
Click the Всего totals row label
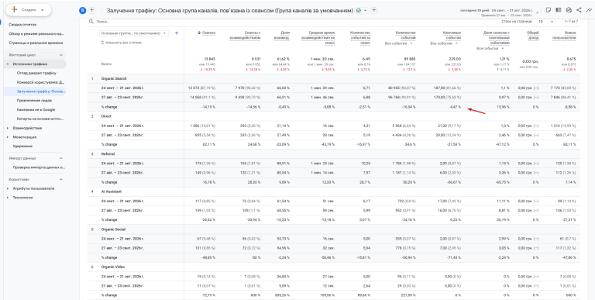tap(107, 64)
